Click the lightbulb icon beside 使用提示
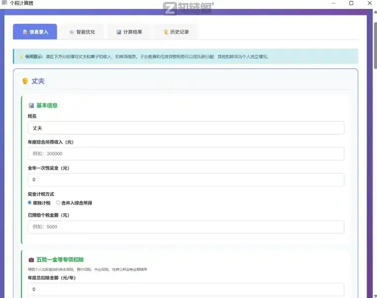 (x=21, y=57)
